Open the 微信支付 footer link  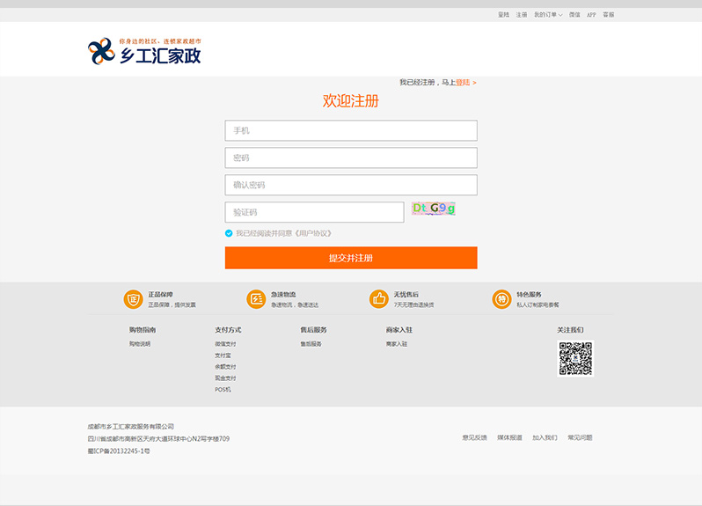225,344
